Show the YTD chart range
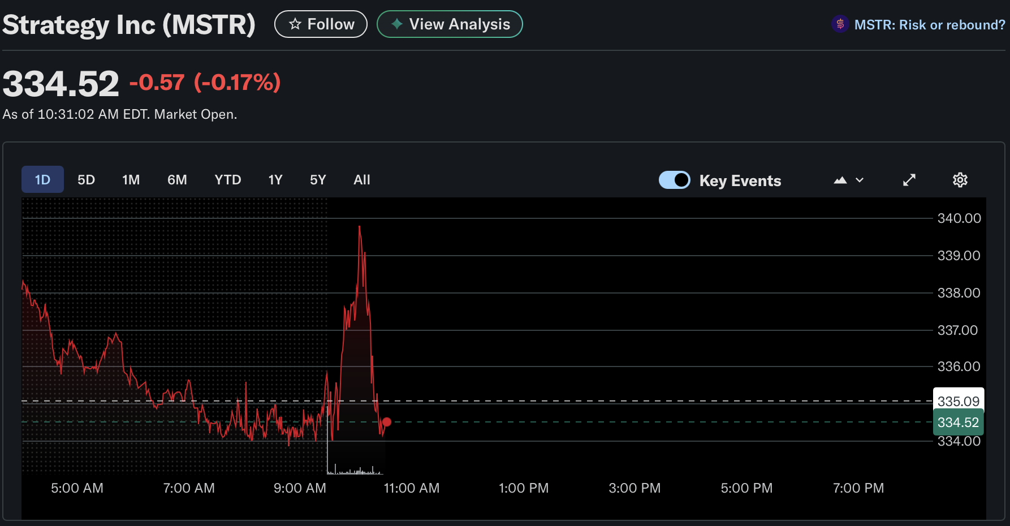Image resolution: width=1010 pixels, height=526 pixels. tap(228, 180)
